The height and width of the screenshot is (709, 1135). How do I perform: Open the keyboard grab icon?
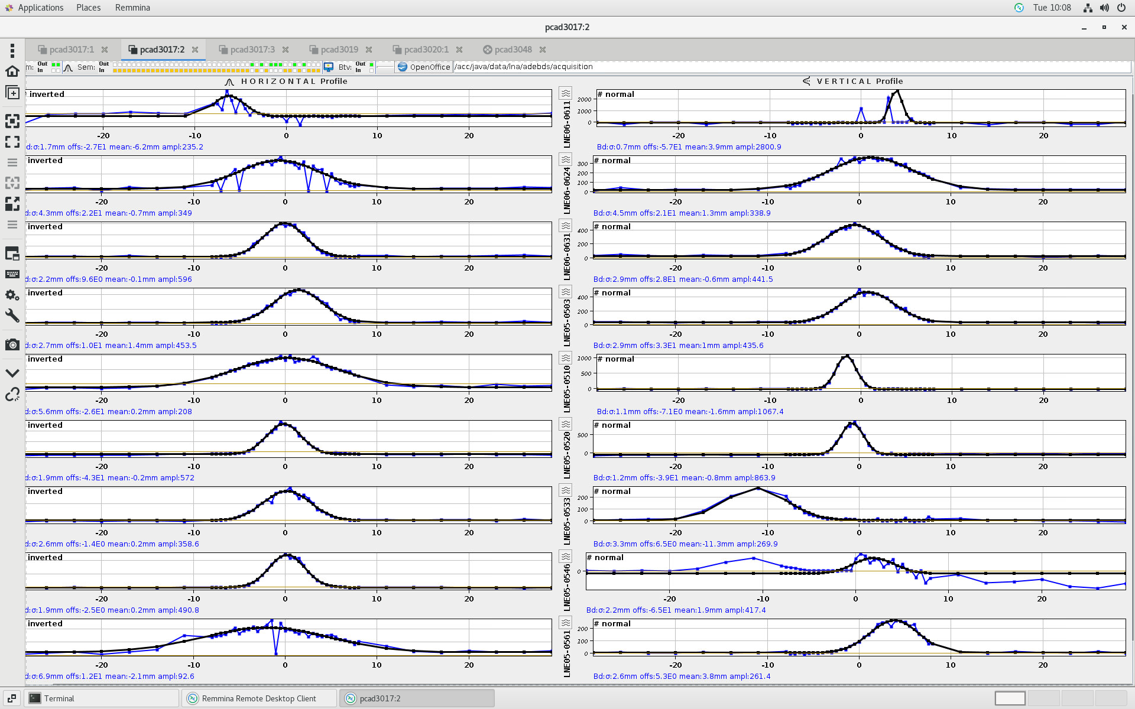click(12, 274)
